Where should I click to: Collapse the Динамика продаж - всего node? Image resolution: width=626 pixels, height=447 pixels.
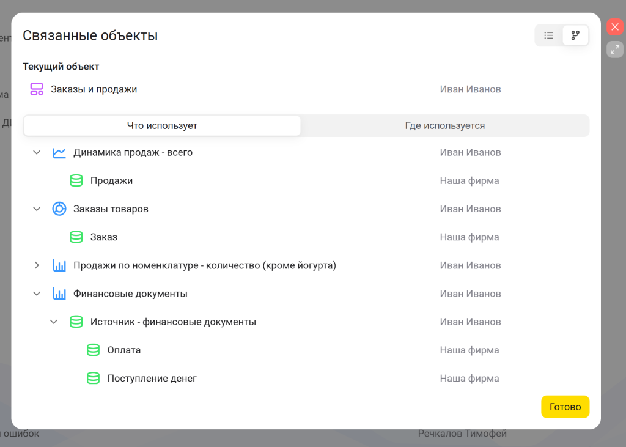click(37, 153)
